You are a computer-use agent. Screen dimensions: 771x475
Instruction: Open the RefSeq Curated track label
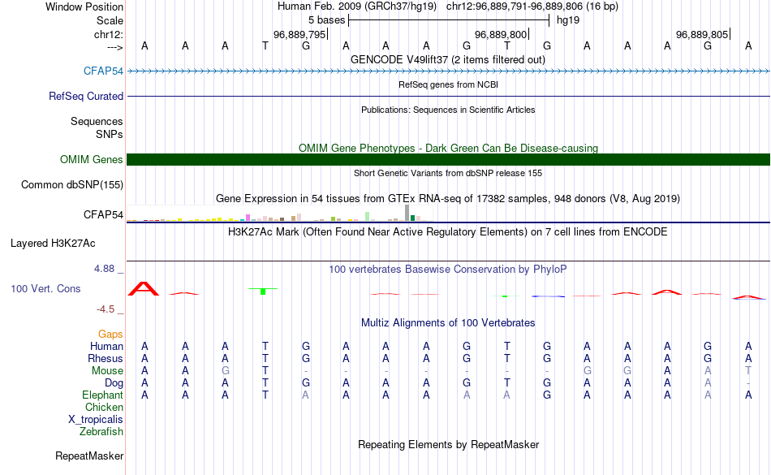coord(86,96)
